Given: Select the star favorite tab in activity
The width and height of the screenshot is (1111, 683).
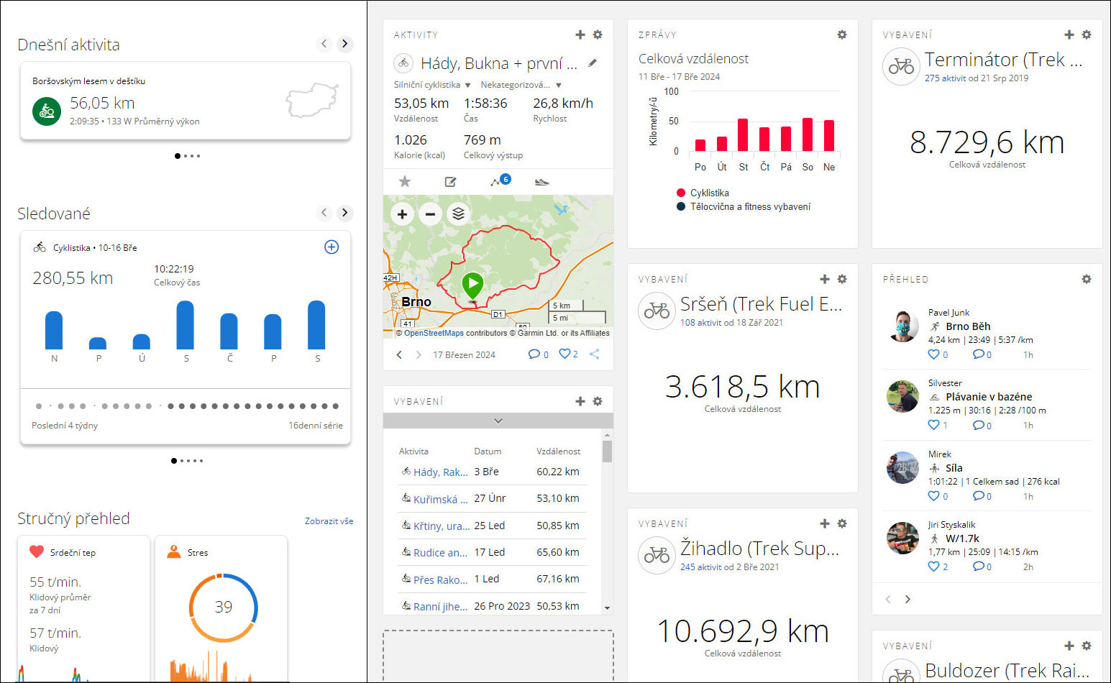Looking at the screenshot, I should [x=405, y=182].
